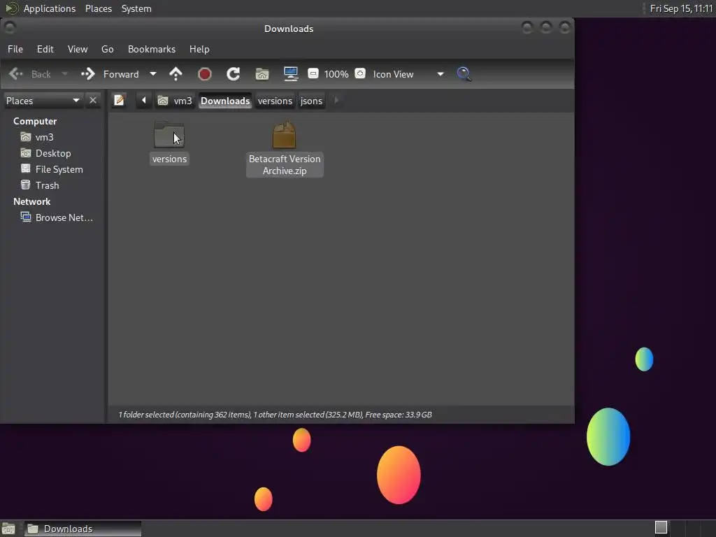Image resolution: width=716 pixels, height=537 pixels.
Task: Click the red Stop loading icon
Action: [205, 74]
